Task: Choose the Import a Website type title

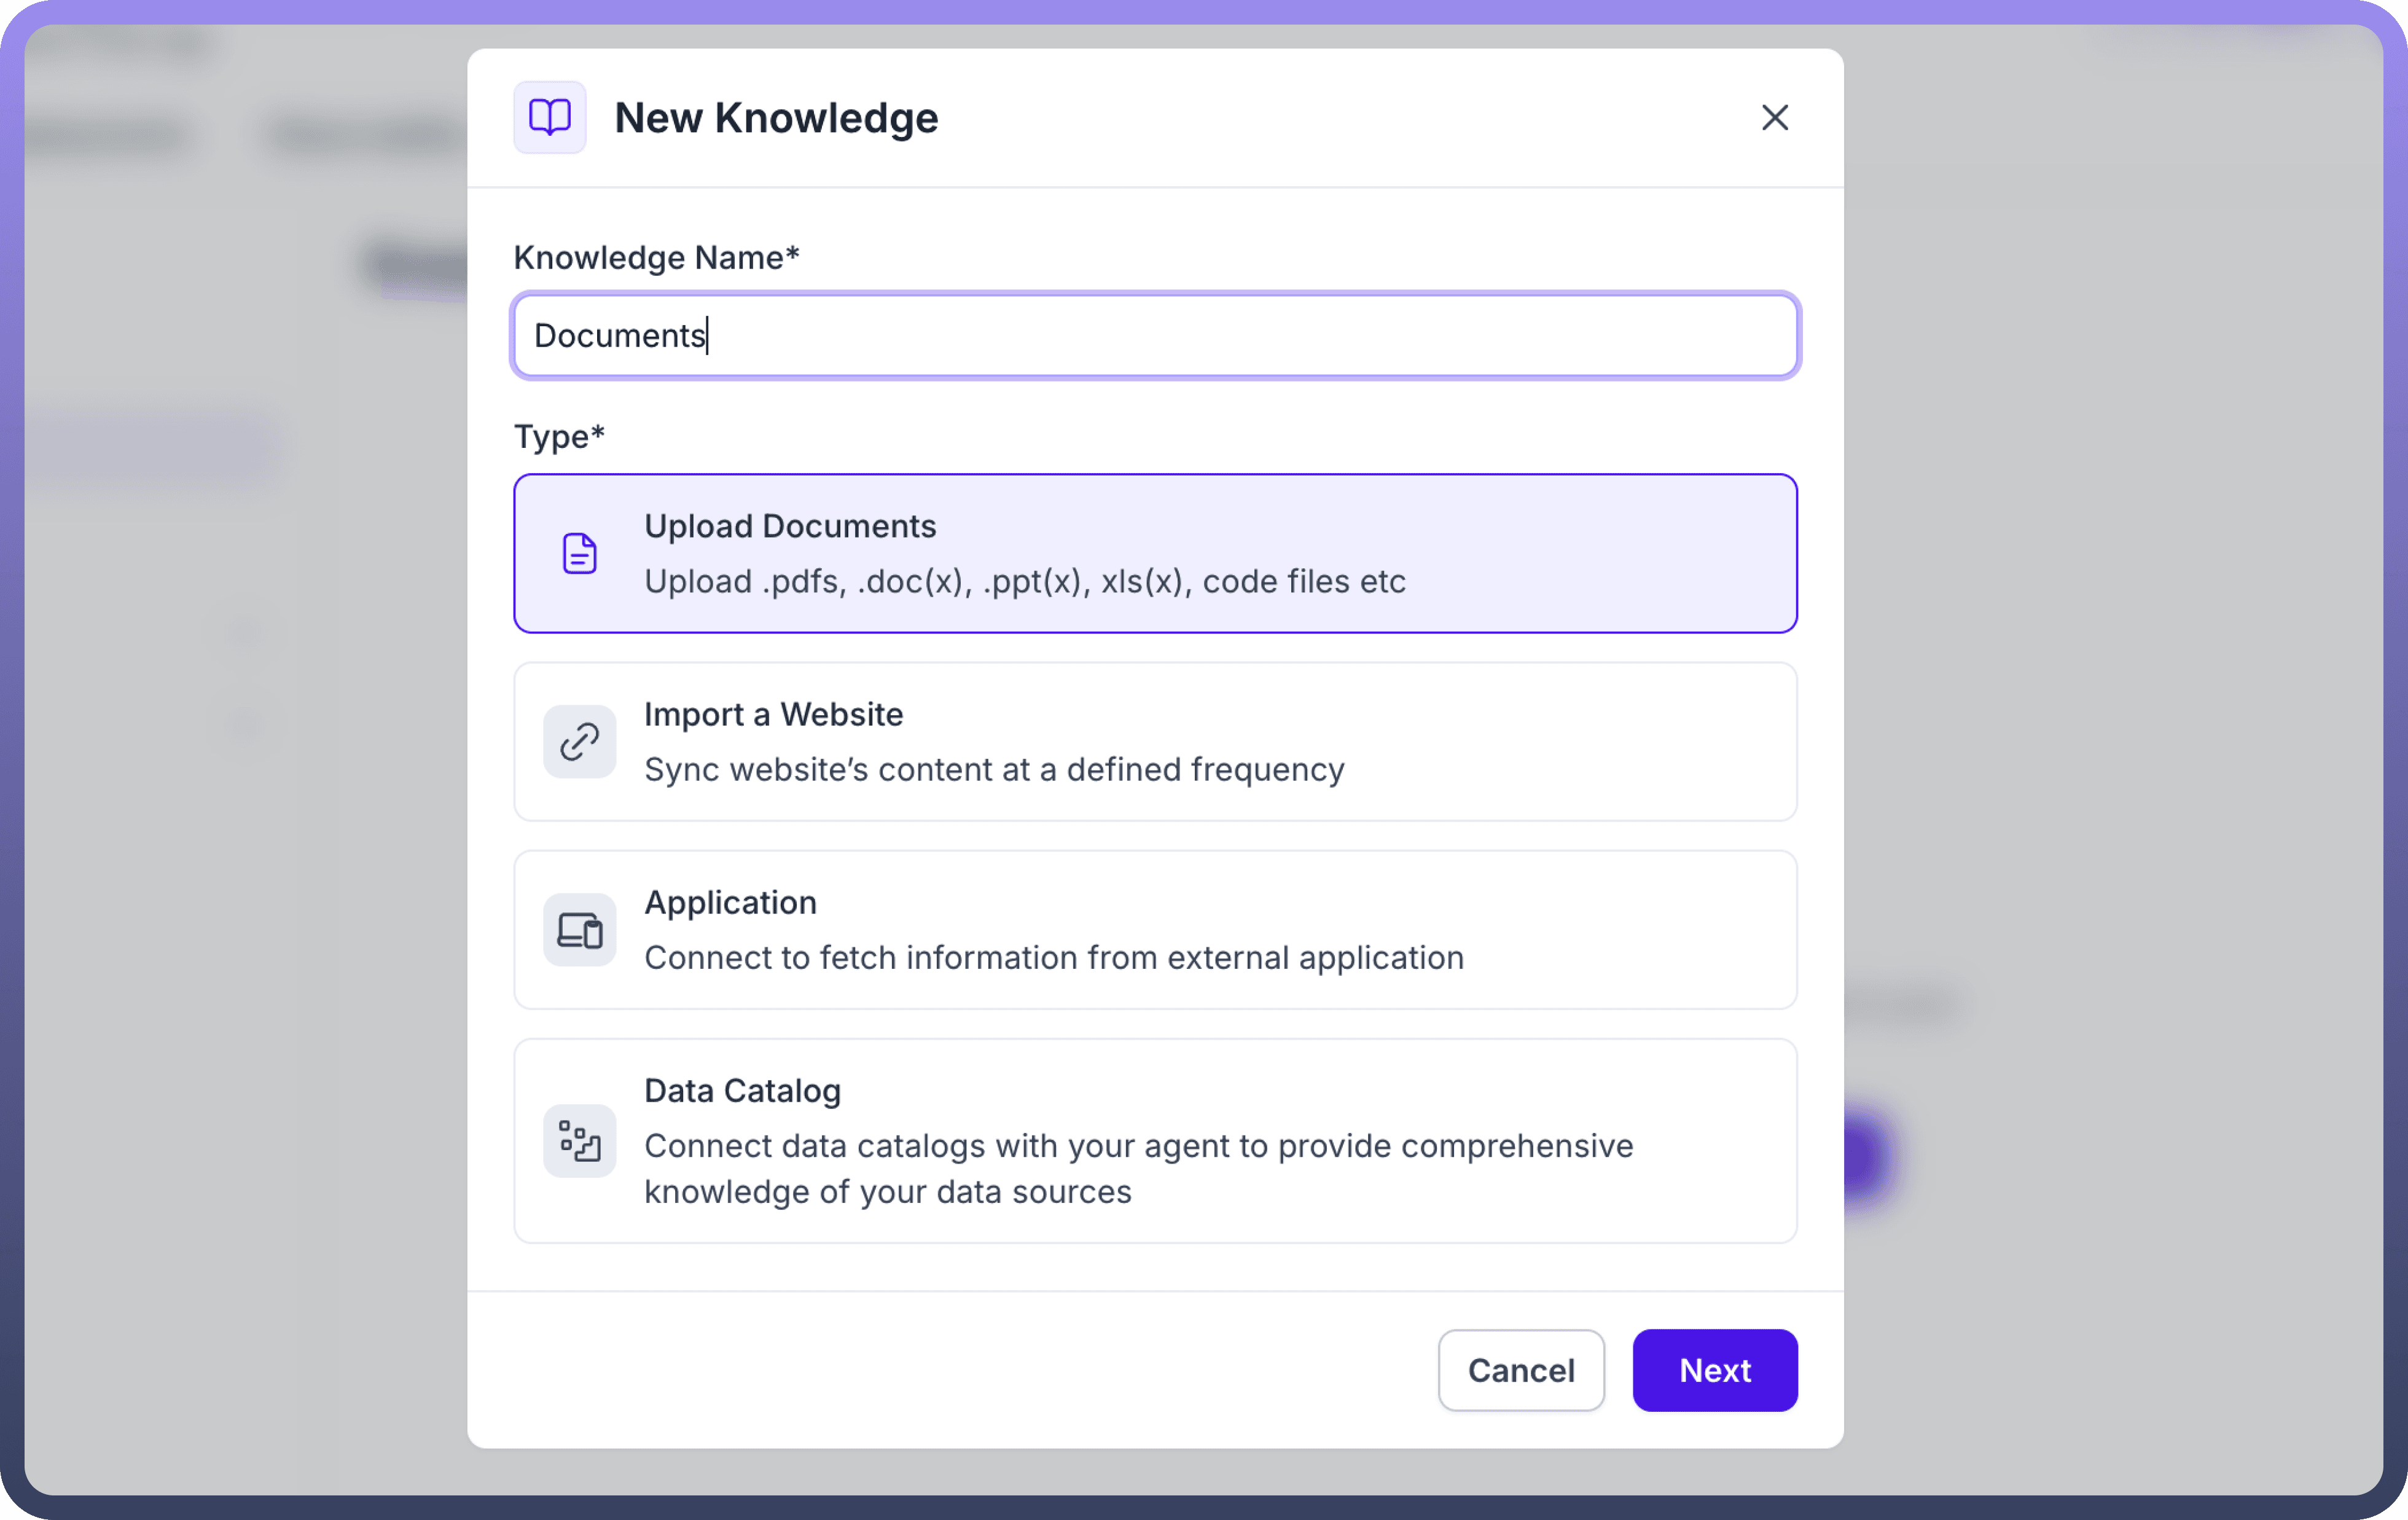Action: [x=773, y=714]
